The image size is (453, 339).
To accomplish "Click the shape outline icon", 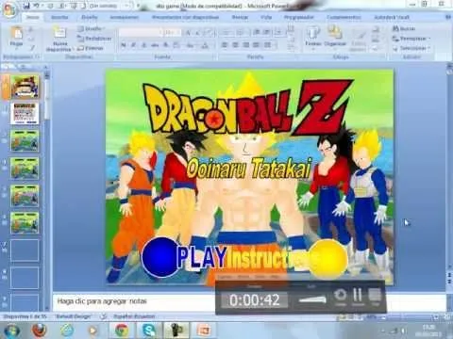I will pyautogui.click(x=376, y=40).
